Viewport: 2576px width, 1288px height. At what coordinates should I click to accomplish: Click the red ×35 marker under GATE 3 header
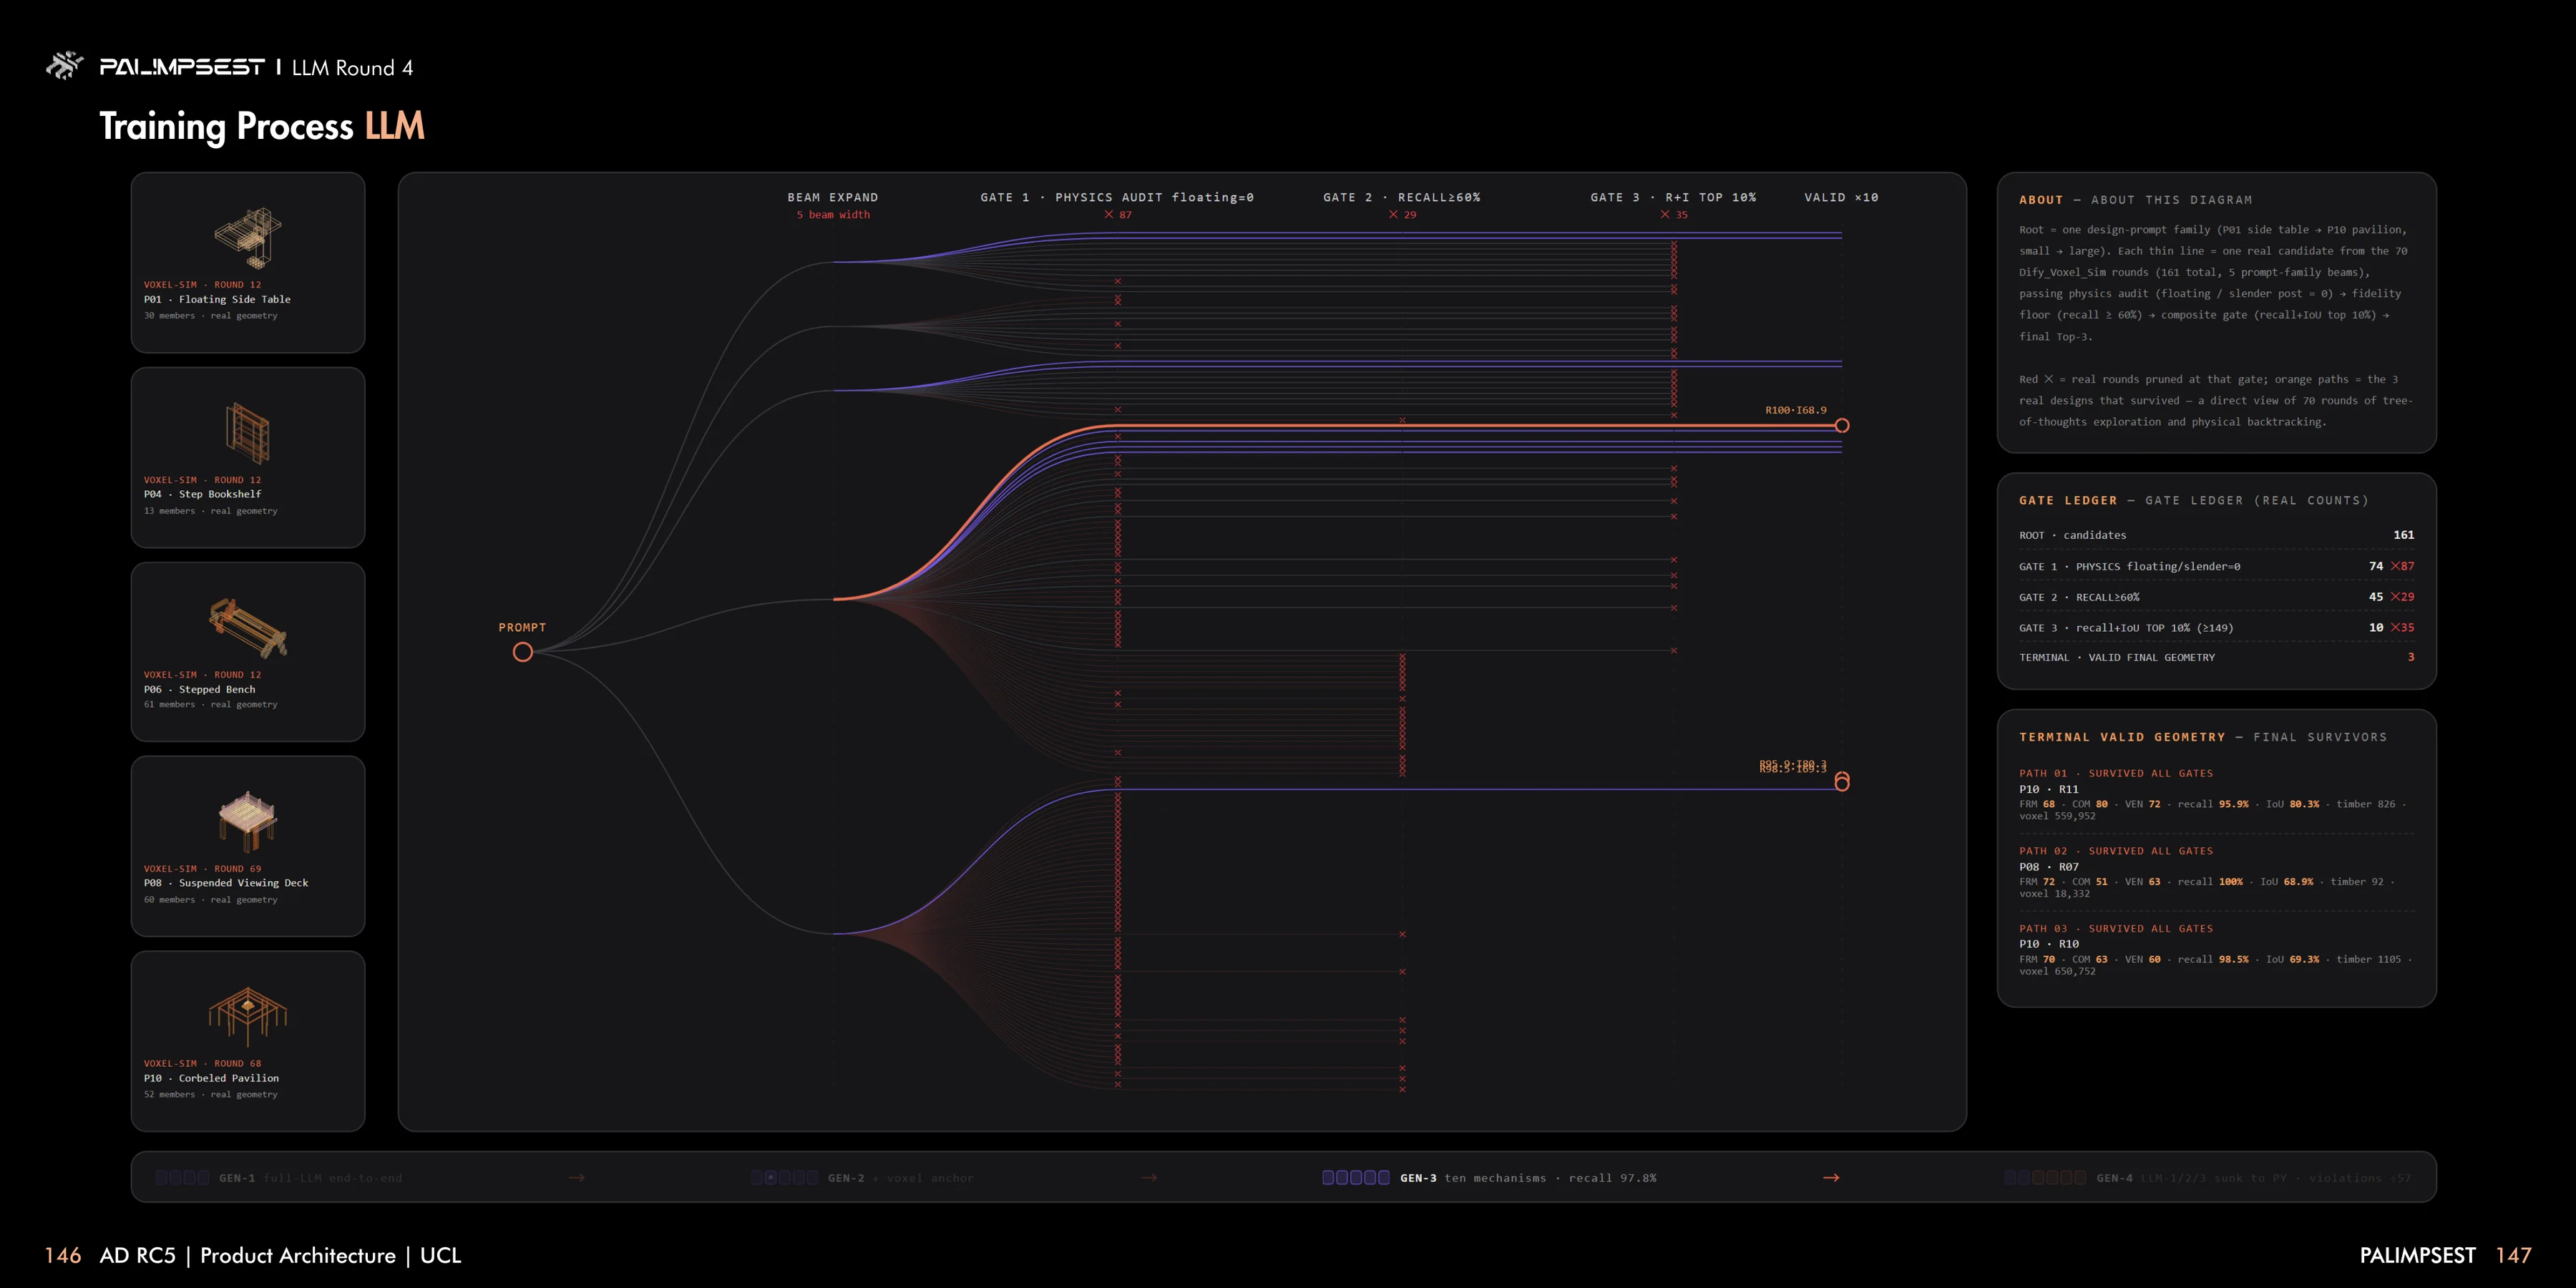coord(1674,215)
